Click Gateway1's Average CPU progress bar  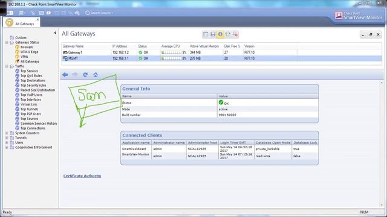(x=172, y=52)
